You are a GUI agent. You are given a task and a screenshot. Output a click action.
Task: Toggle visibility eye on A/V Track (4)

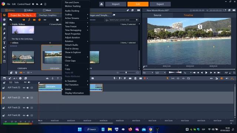[x=24, y=115]
